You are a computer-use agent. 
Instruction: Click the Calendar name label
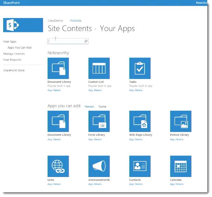[x=176, y=180]
